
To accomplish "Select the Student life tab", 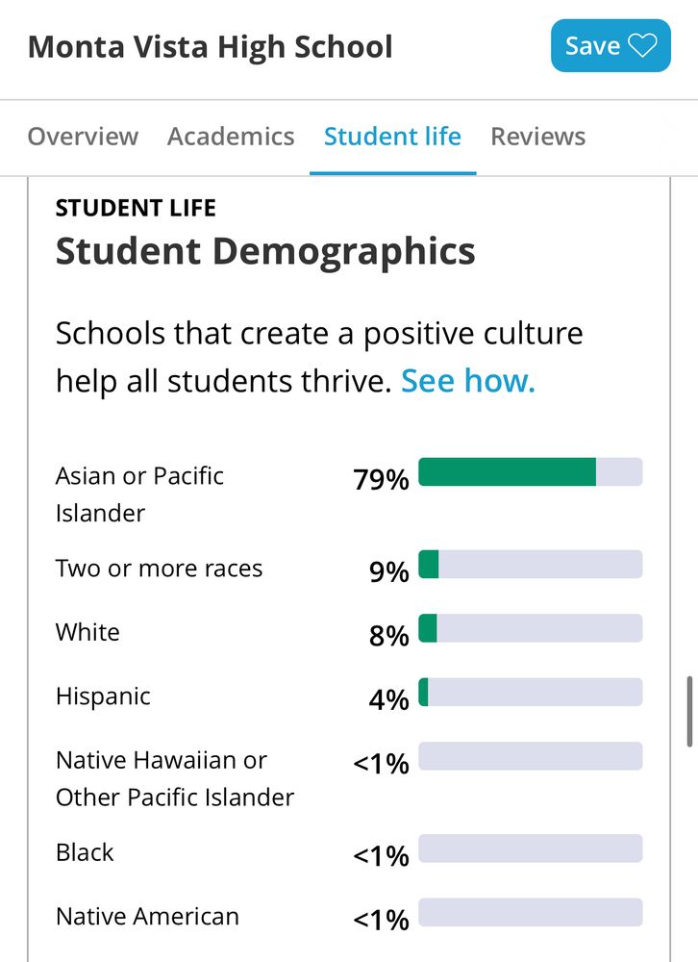I will [x=392, y=137].
